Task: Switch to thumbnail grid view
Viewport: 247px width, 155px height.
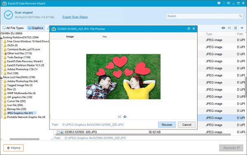Action: [229, 28]
